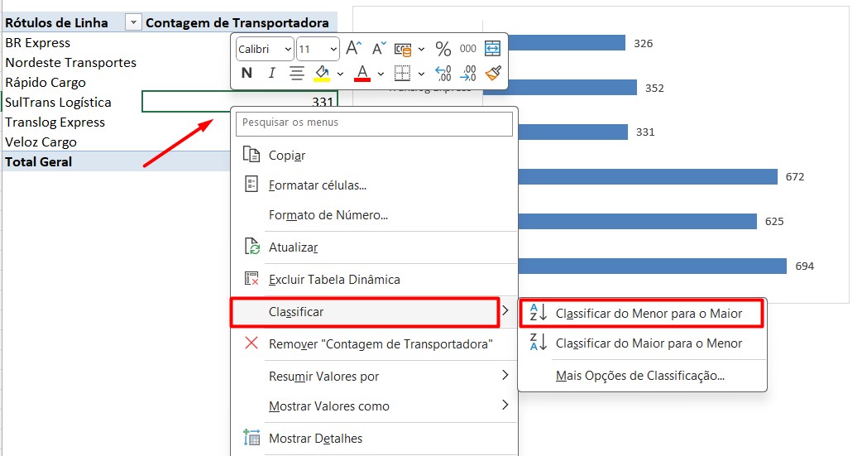Select Translog Express row label

(55, 122)
